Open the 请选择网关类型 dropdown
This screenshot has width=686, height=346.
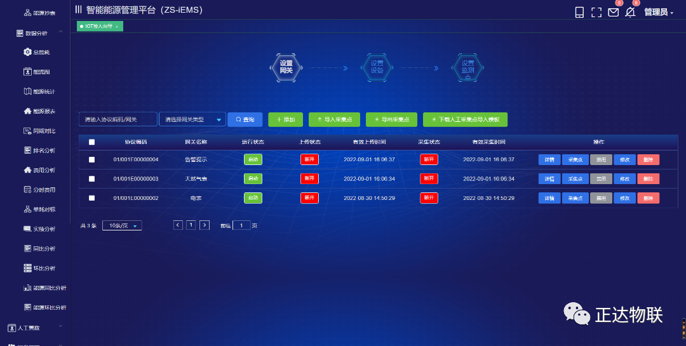[x=192, y=119]
